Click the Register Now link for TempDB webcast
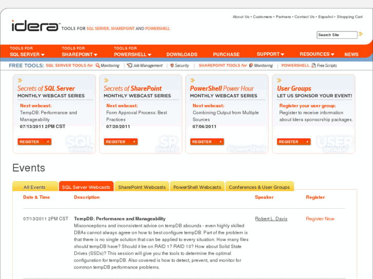Image resolution: width=373 pixels, height=279 pixels. click(320, 219)
